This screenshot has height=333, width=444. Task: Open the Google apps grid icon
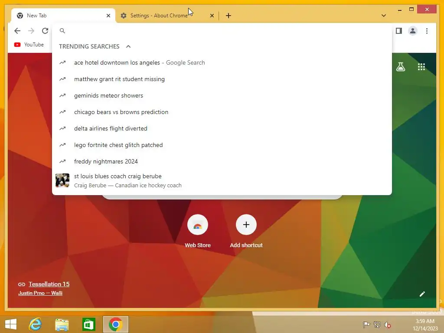click(421, 67)
